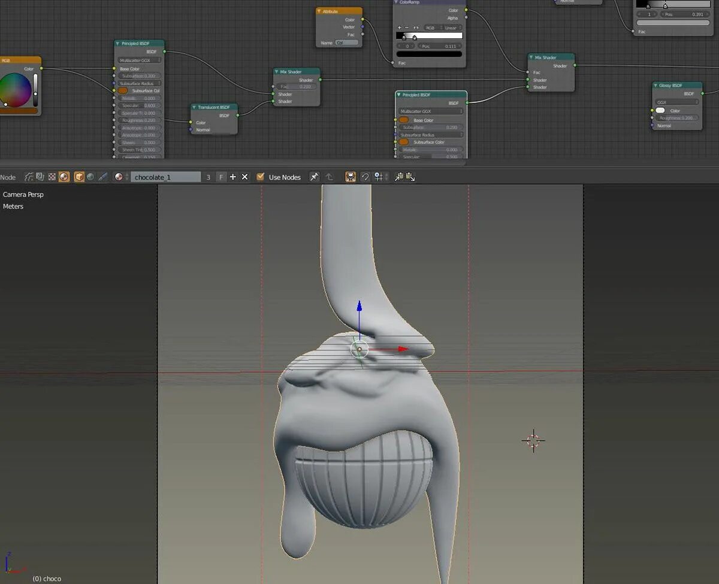Click the red X-axis manipulator arrow

pos(404,349)
